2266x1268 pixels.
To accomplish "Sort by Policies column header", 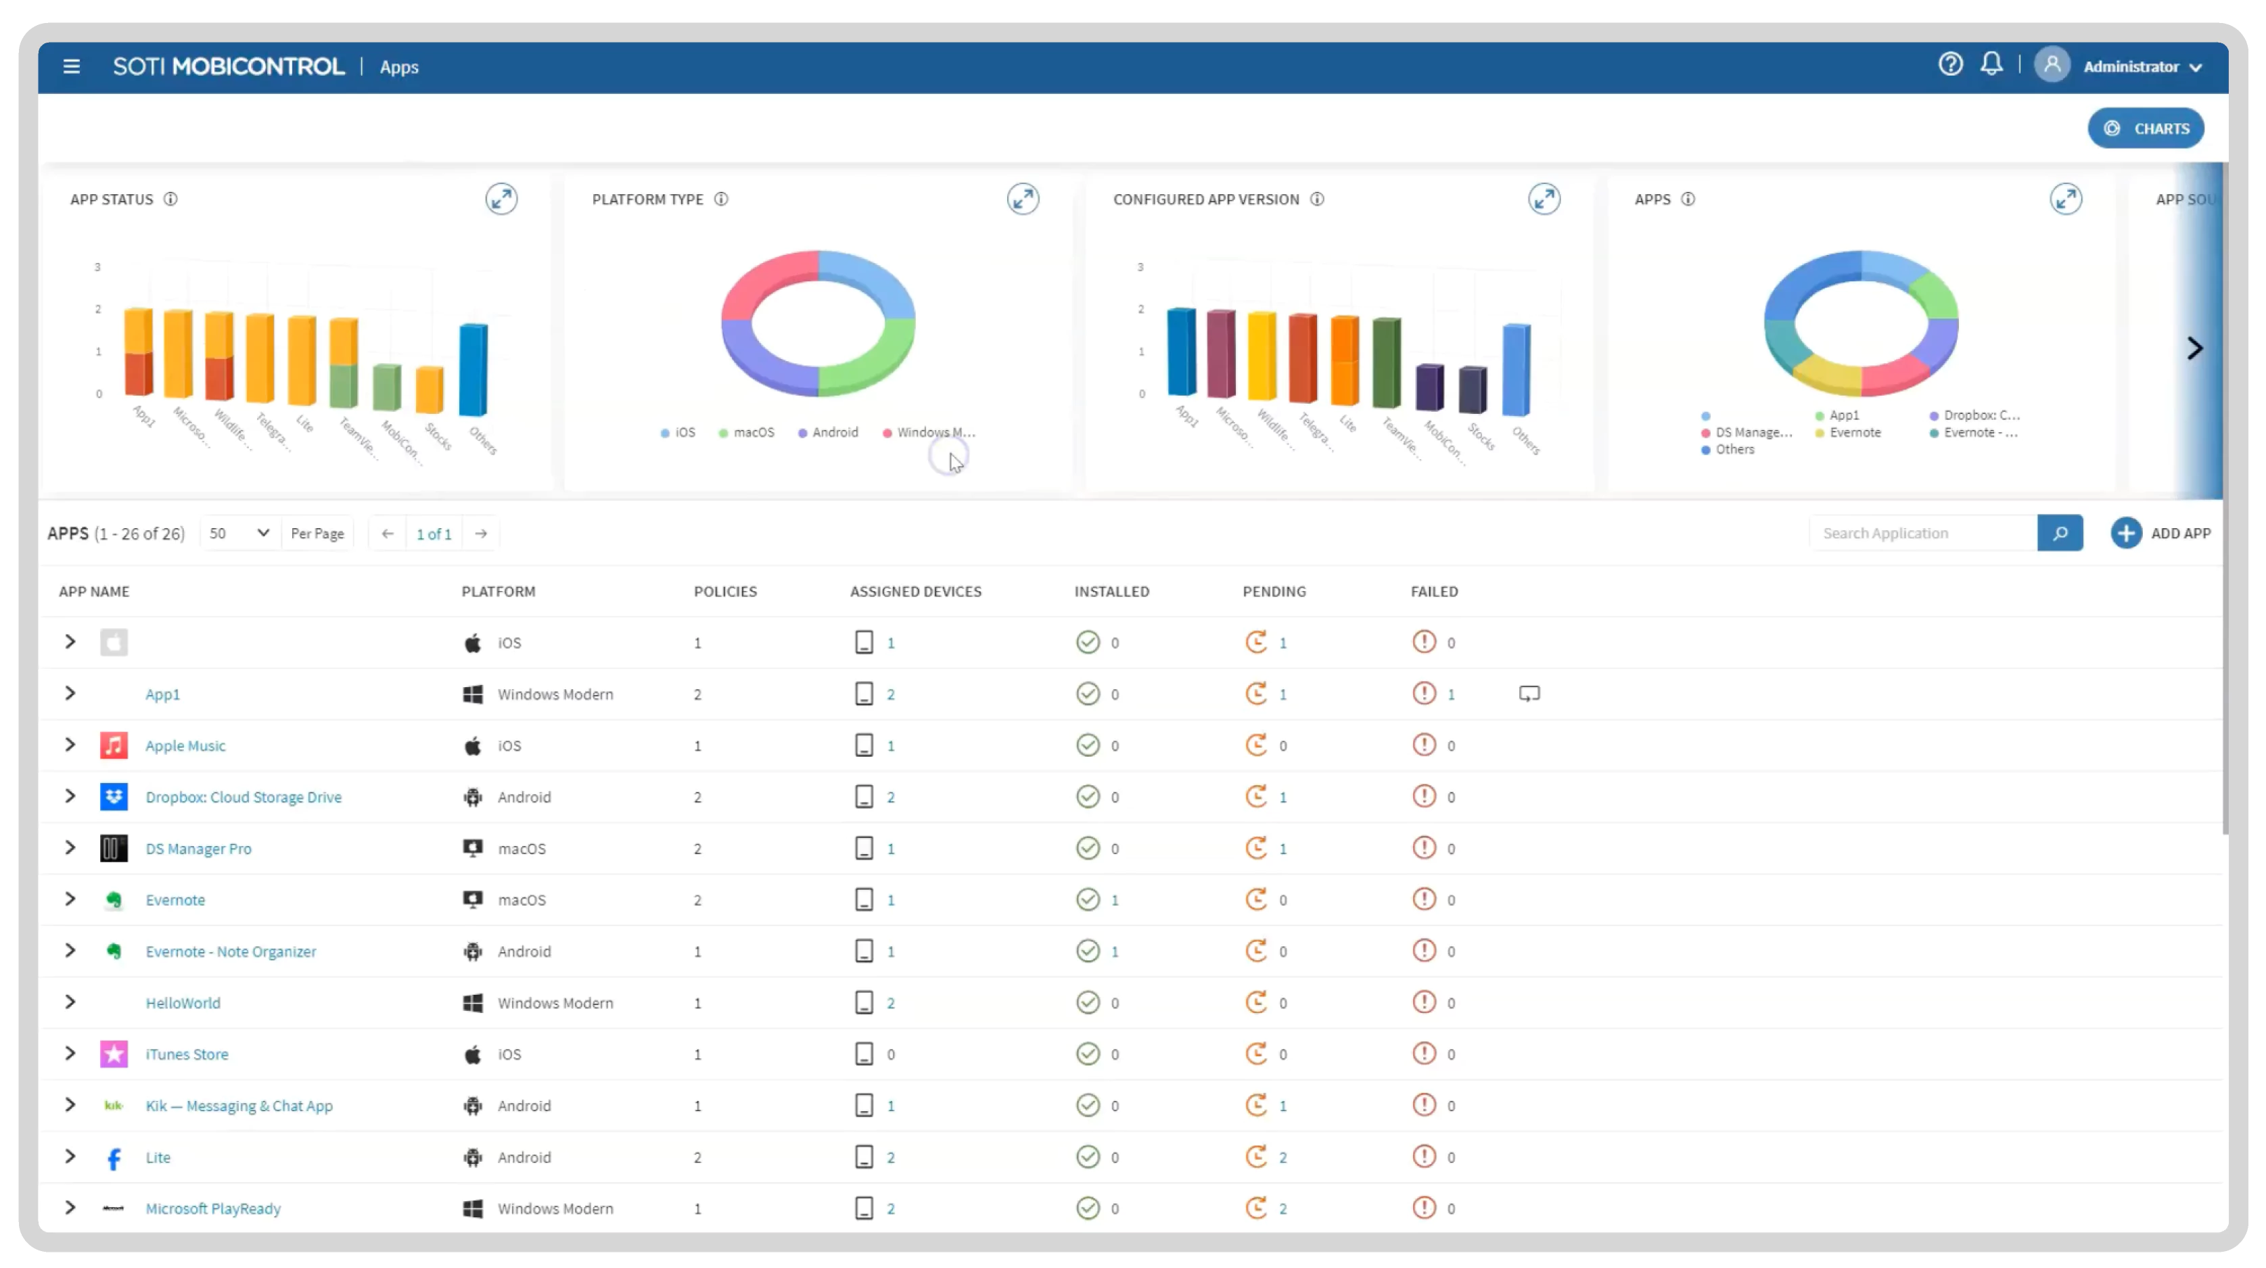I will (x=725, y=592).
